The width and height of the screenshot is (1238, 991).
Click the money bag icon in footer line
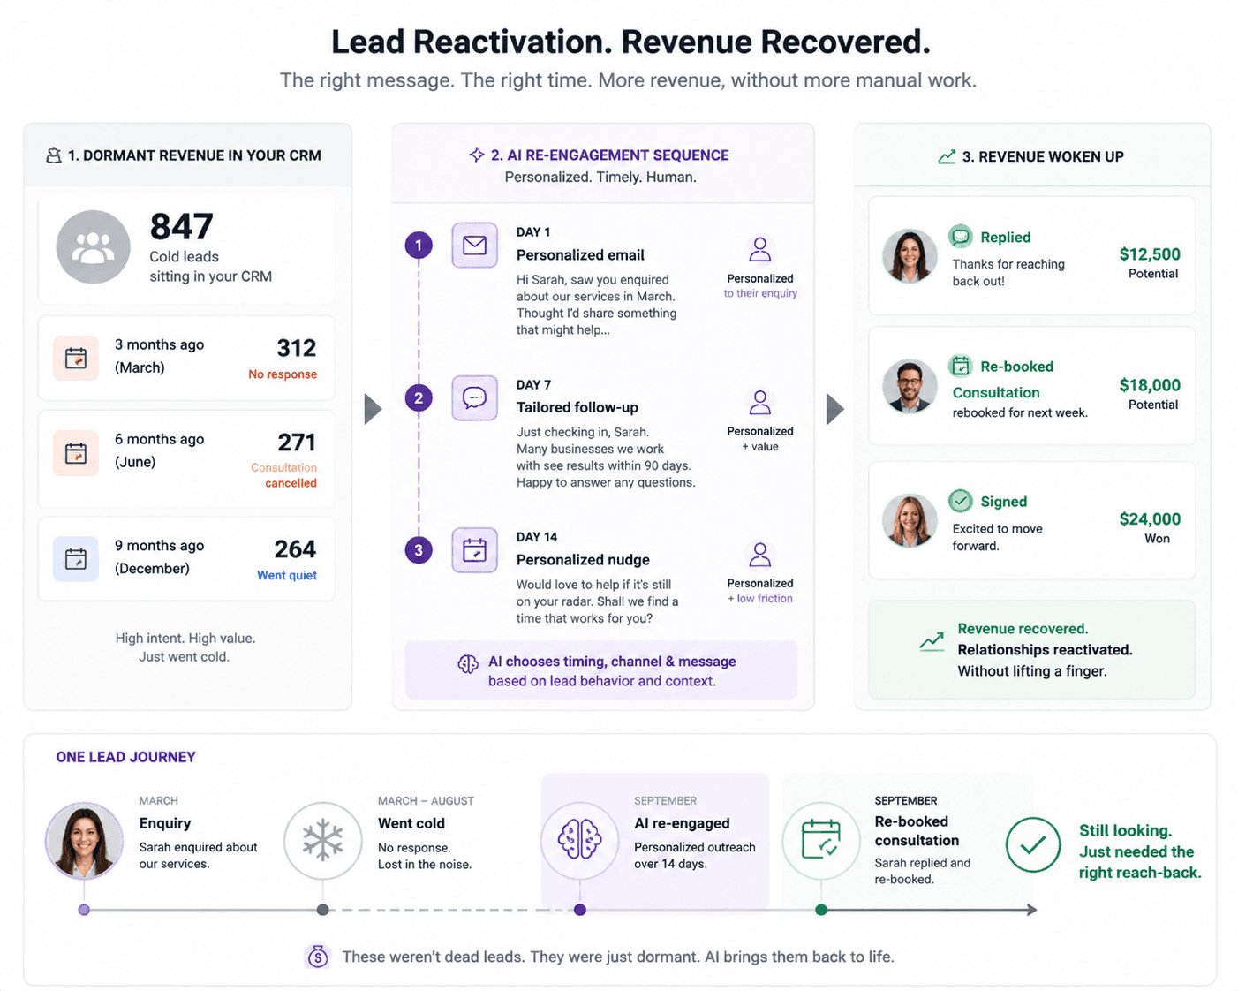(x=318, y=957)
